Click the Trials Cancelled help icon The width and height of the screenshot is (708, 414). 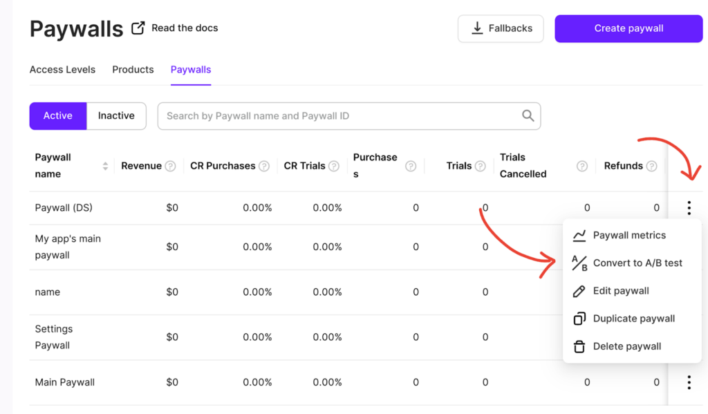point(582,166)
